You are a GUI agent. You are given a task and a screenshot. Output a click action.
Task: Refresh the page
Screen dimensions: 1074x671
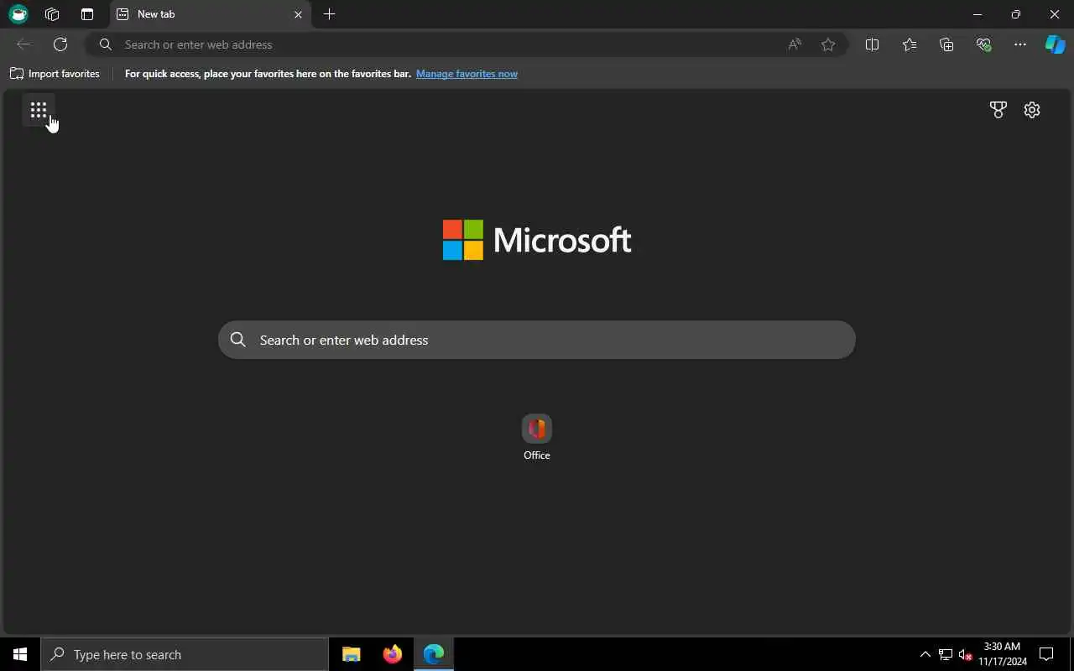(x=60, y=44)
